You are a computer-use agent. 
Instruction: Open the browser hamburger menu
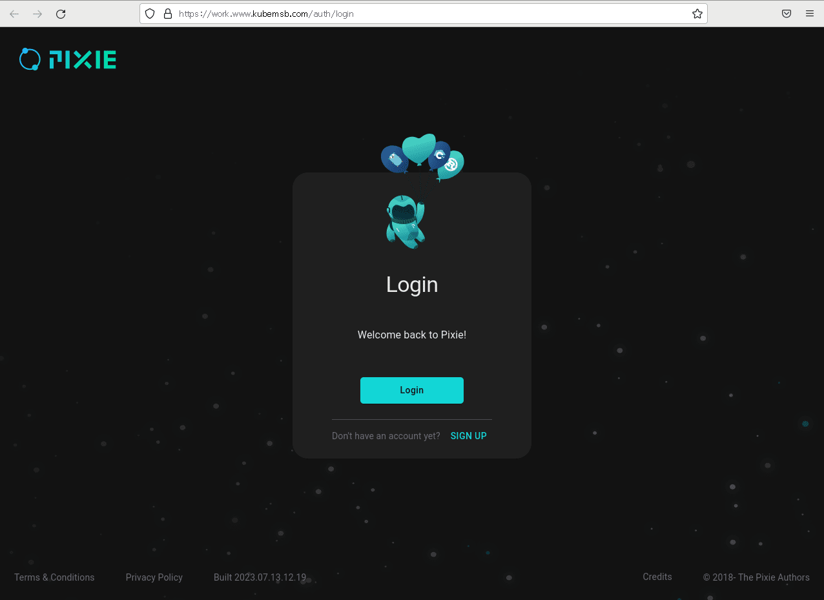point(809,14)
